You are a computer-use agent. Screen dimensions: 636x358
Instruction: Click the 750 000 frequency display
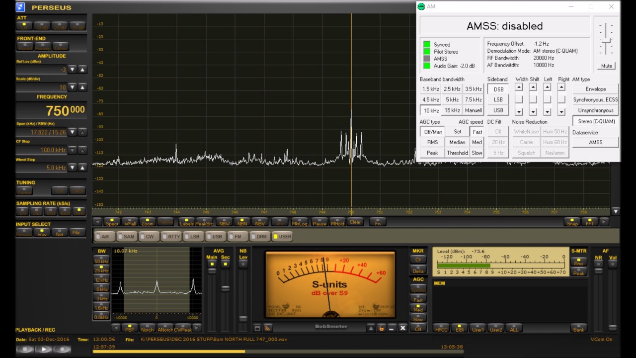[x=51, y=110]
